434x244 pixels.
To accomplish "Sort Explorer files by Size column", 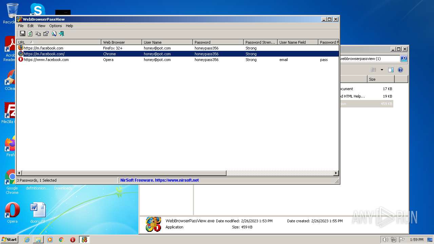I will coord(381,79).
